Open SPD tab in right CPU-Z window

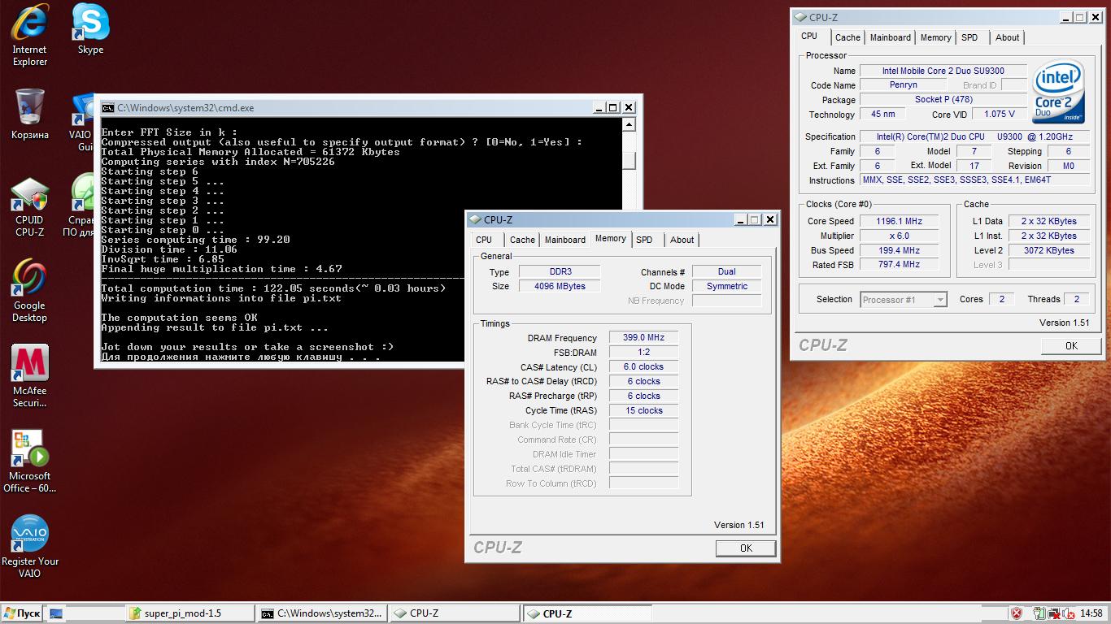(x=969, y=37)
